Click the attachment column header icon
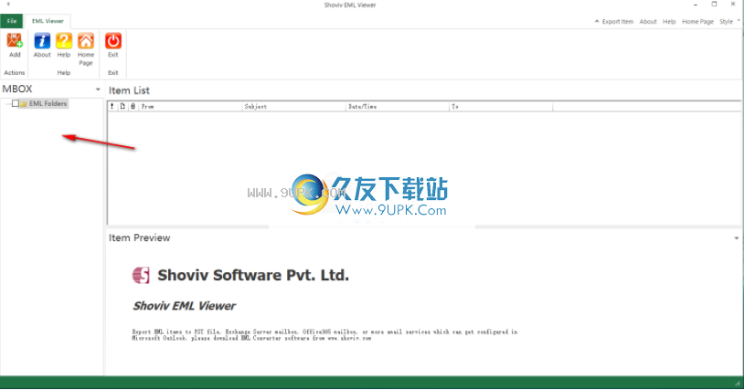 coord(133,107)
